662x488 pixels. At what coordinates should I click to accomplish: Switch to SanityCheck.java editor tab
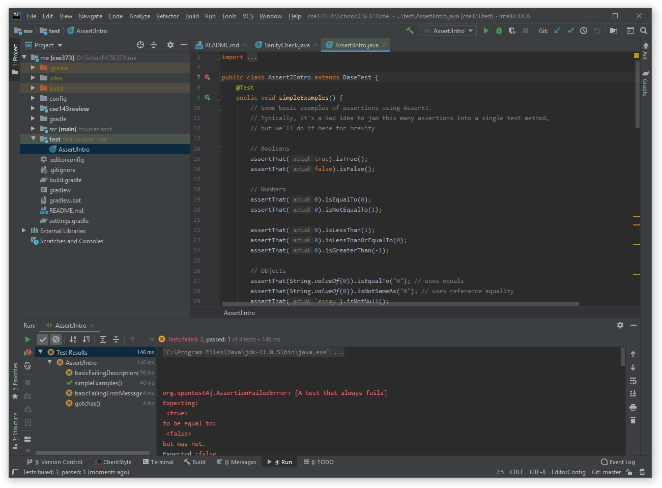286,45
